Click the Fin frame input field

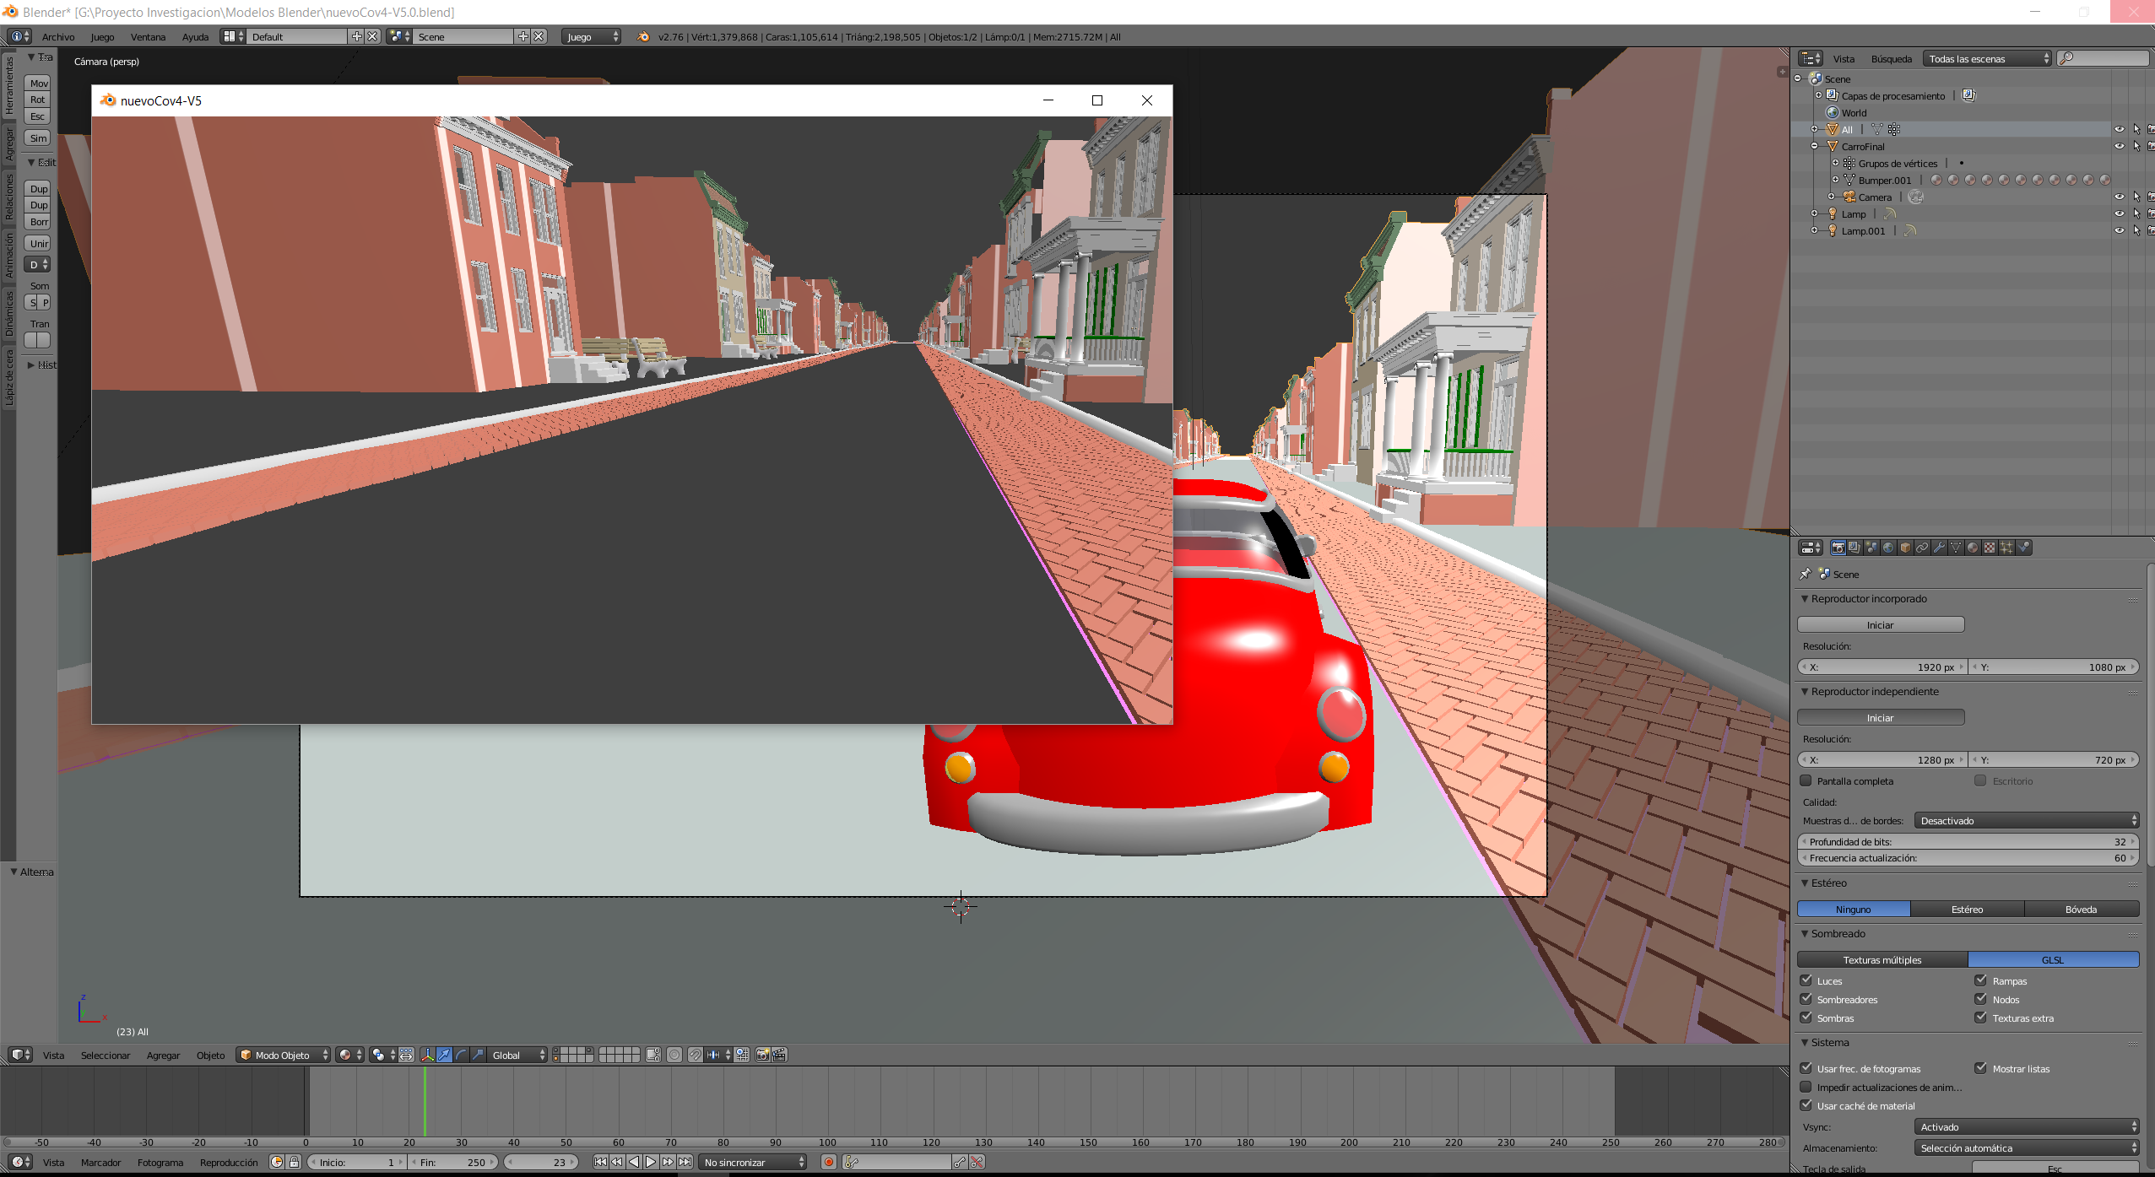point(452,1162)
